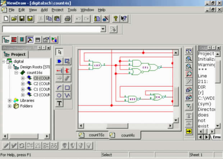Open the Help menu
The height and width of the screenshot is (159, 223).
click(x=101, y=10)
